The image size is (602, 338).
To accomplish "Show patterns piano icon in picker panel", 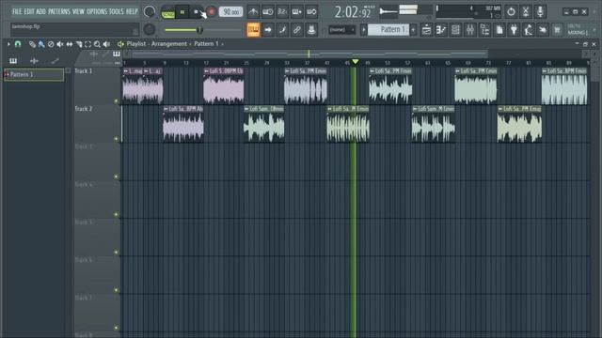I will point(13,60).
